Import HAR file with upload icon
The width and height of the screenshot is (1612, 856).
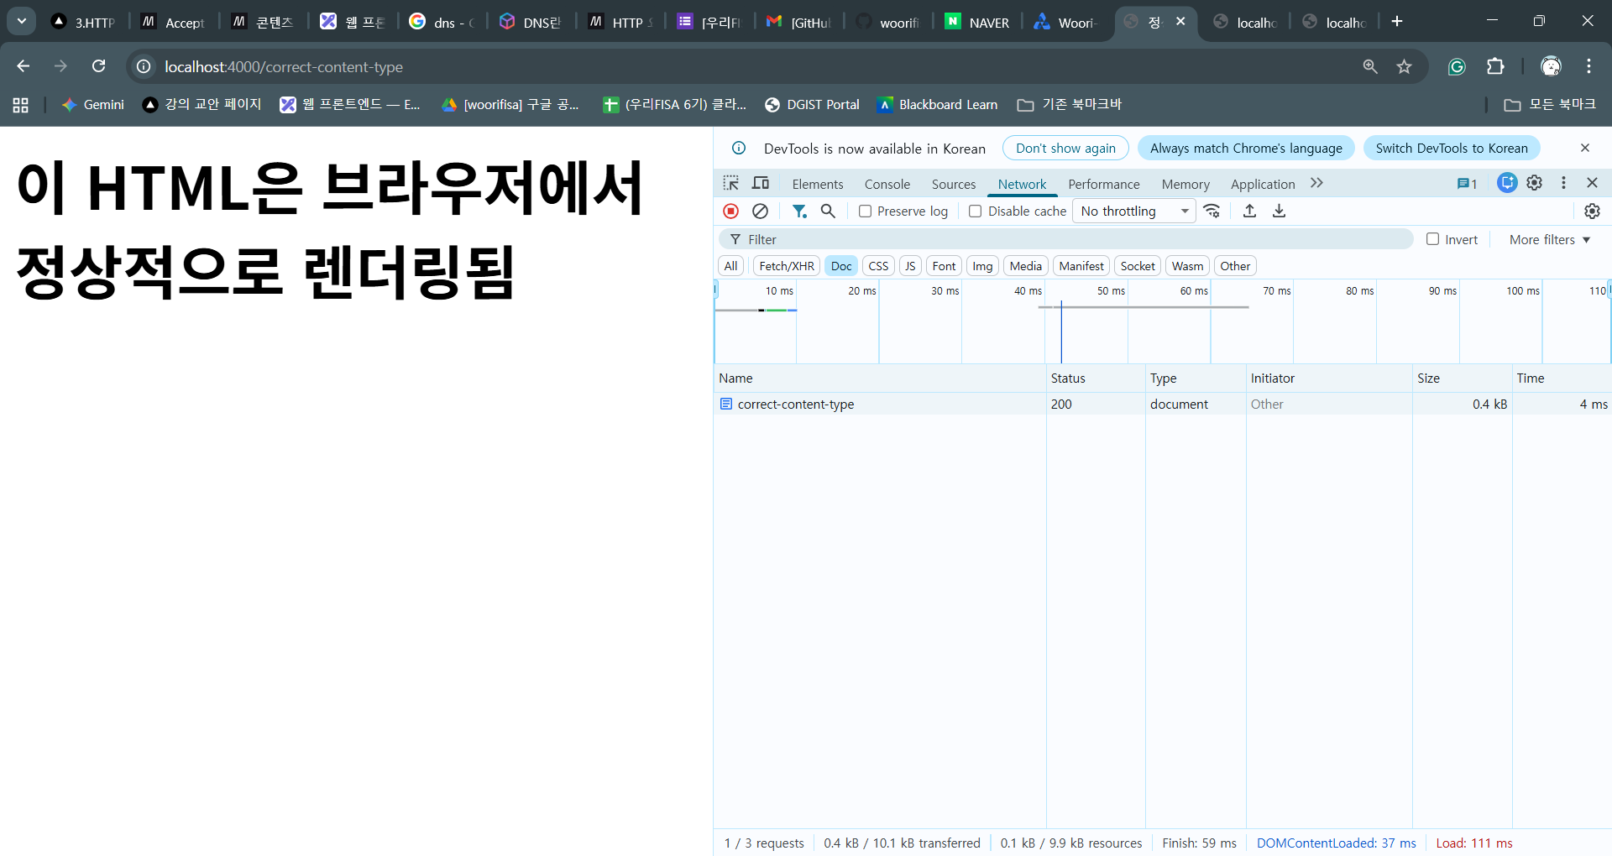click(1249, 211)
